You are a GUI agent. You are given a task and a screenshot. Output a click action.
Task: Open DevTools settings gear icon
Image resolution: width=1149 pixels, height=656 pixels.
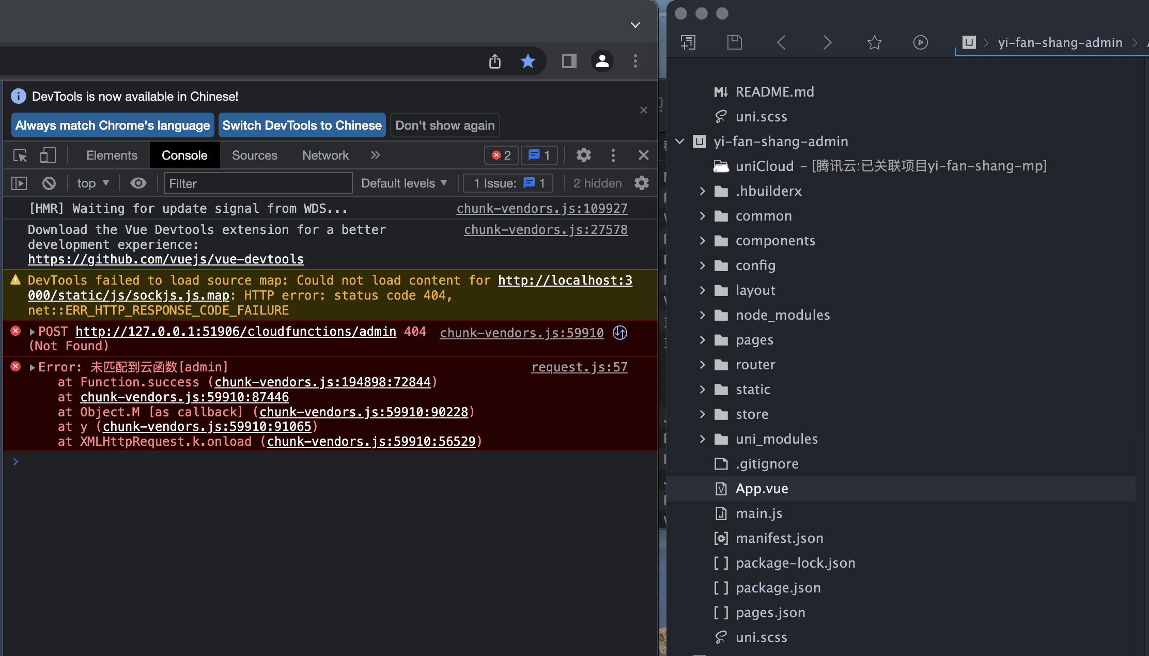[x=583, y=155]
